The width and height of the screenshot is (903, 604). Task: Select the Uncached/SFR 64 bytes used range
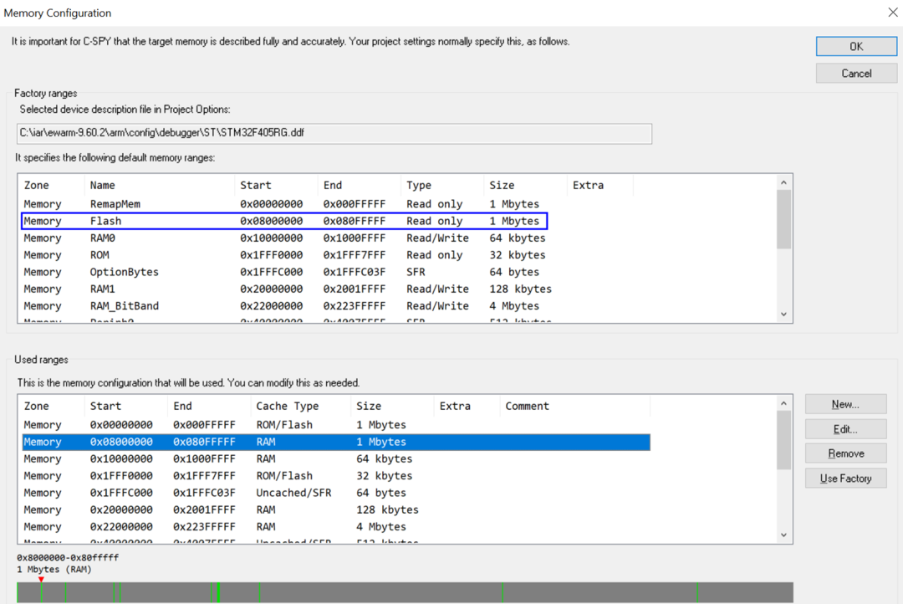[x=336, y=493]
